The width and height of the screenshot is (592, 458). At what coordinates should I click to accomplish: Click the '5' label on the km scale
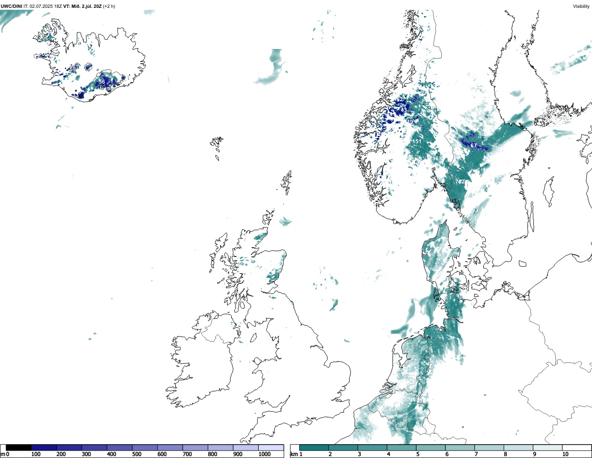click(x=418, y=454)
